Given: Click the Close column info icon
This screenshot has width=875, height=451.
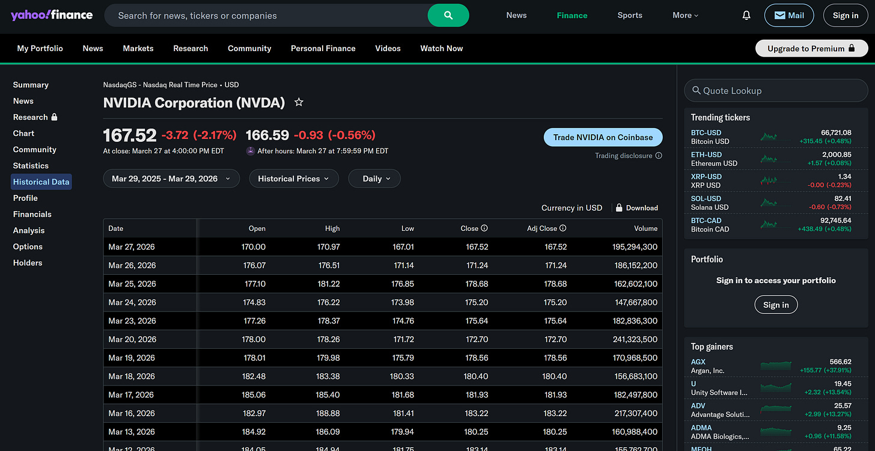Looking at the screenshot, I should click(484, 229).
